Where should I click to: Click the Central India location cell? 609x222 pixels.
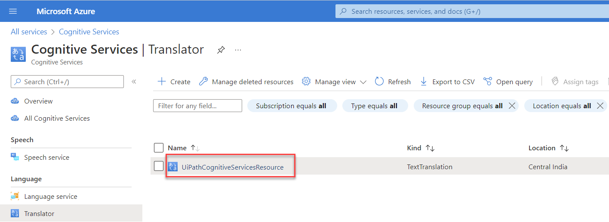pos(548,167)
